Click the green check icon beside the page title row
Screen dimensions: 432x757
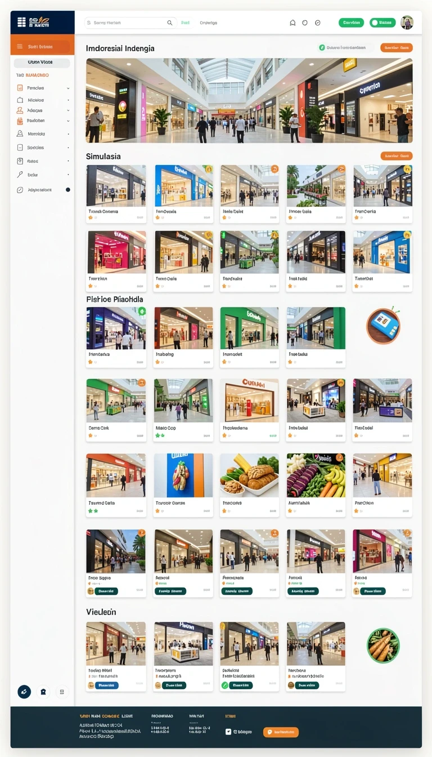tap(322, 48)
